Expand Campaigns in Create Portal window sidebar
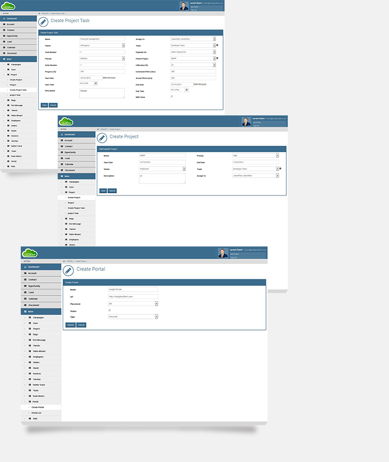Screen dimensions: 389x462 tap(41, 317)
